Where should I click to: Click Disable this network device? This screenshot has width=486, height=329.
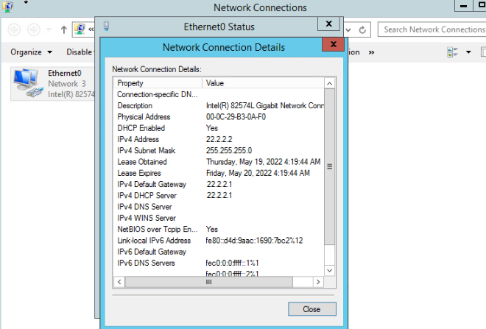point(80,52)
